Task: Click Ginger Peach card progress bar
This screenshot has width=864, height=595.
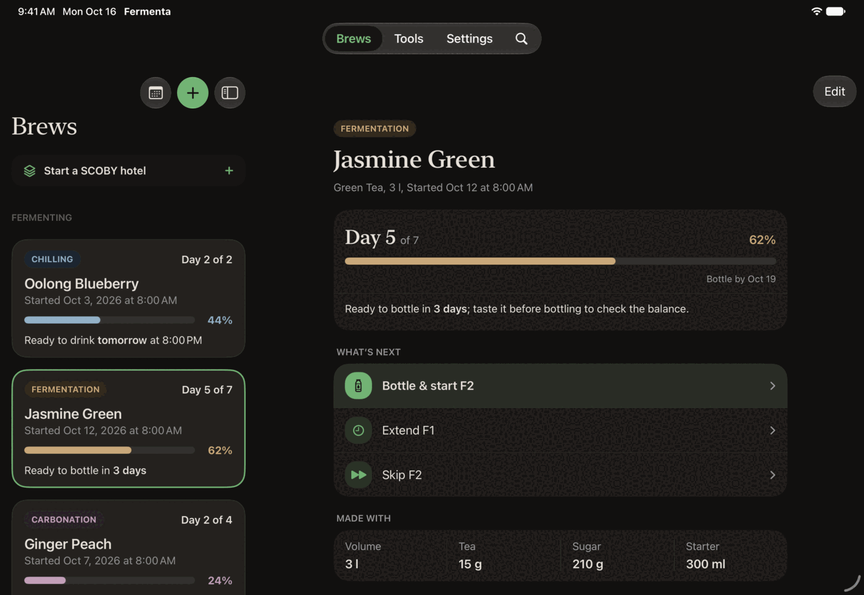Action: (x=109, y=580)
